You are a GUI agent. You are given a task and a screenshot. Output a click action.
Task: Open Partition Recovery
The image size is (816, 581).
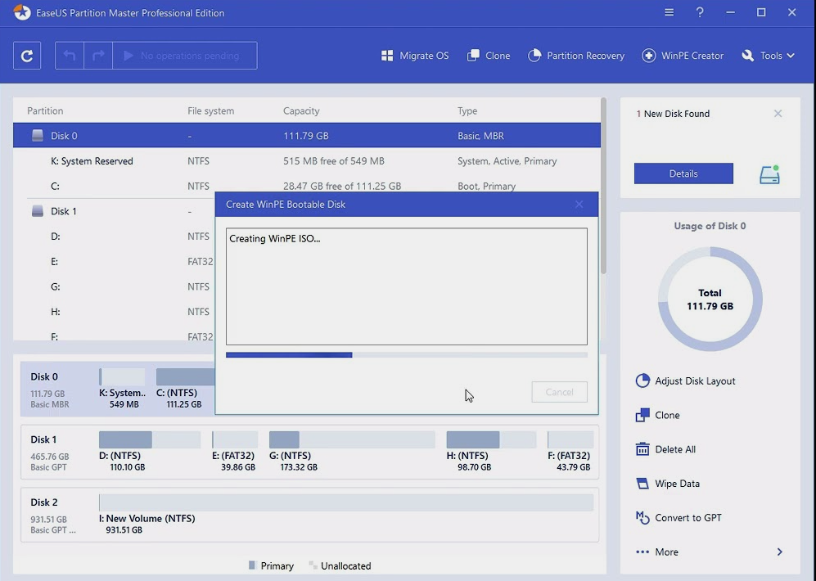coord(576,56)
